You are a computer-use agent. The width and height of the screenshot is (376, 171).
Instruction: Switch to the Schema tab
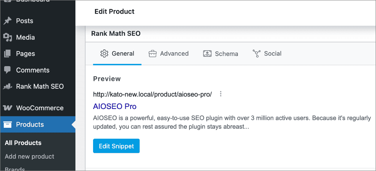tap(221, 54)
